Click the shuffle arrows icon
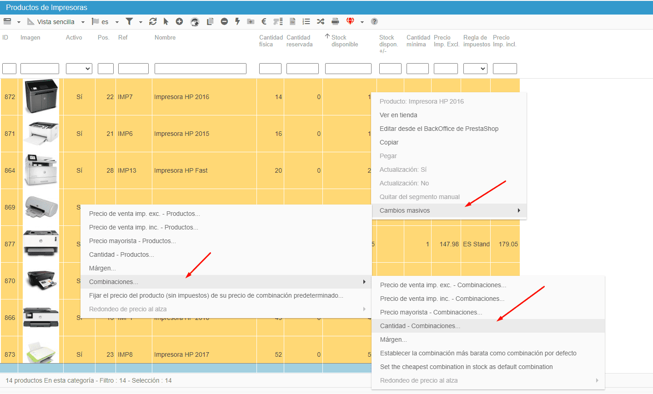Viewport: 653px width, 394px height. (x=321, y=21)
